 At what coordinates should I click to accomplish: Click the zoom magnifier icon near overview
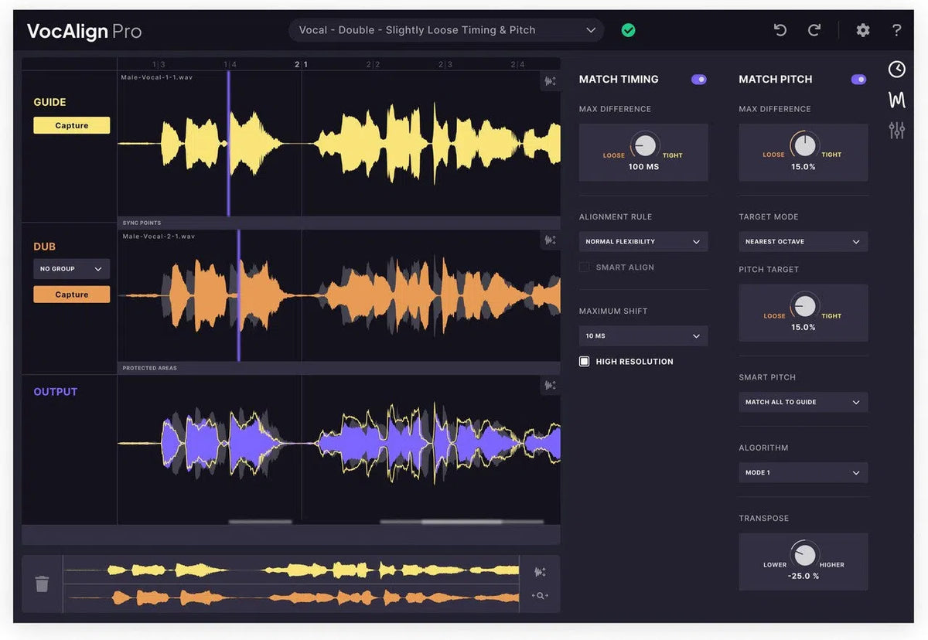point(539,596)
